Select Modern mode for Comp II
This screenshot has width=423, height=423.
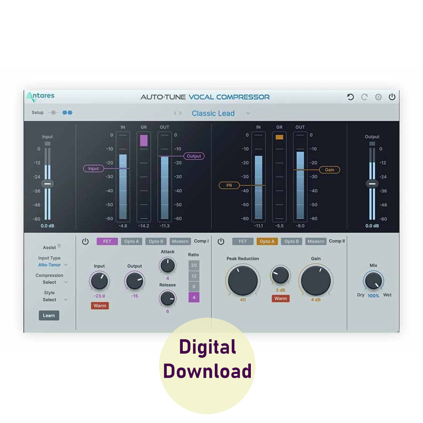(x=316, y=241)
